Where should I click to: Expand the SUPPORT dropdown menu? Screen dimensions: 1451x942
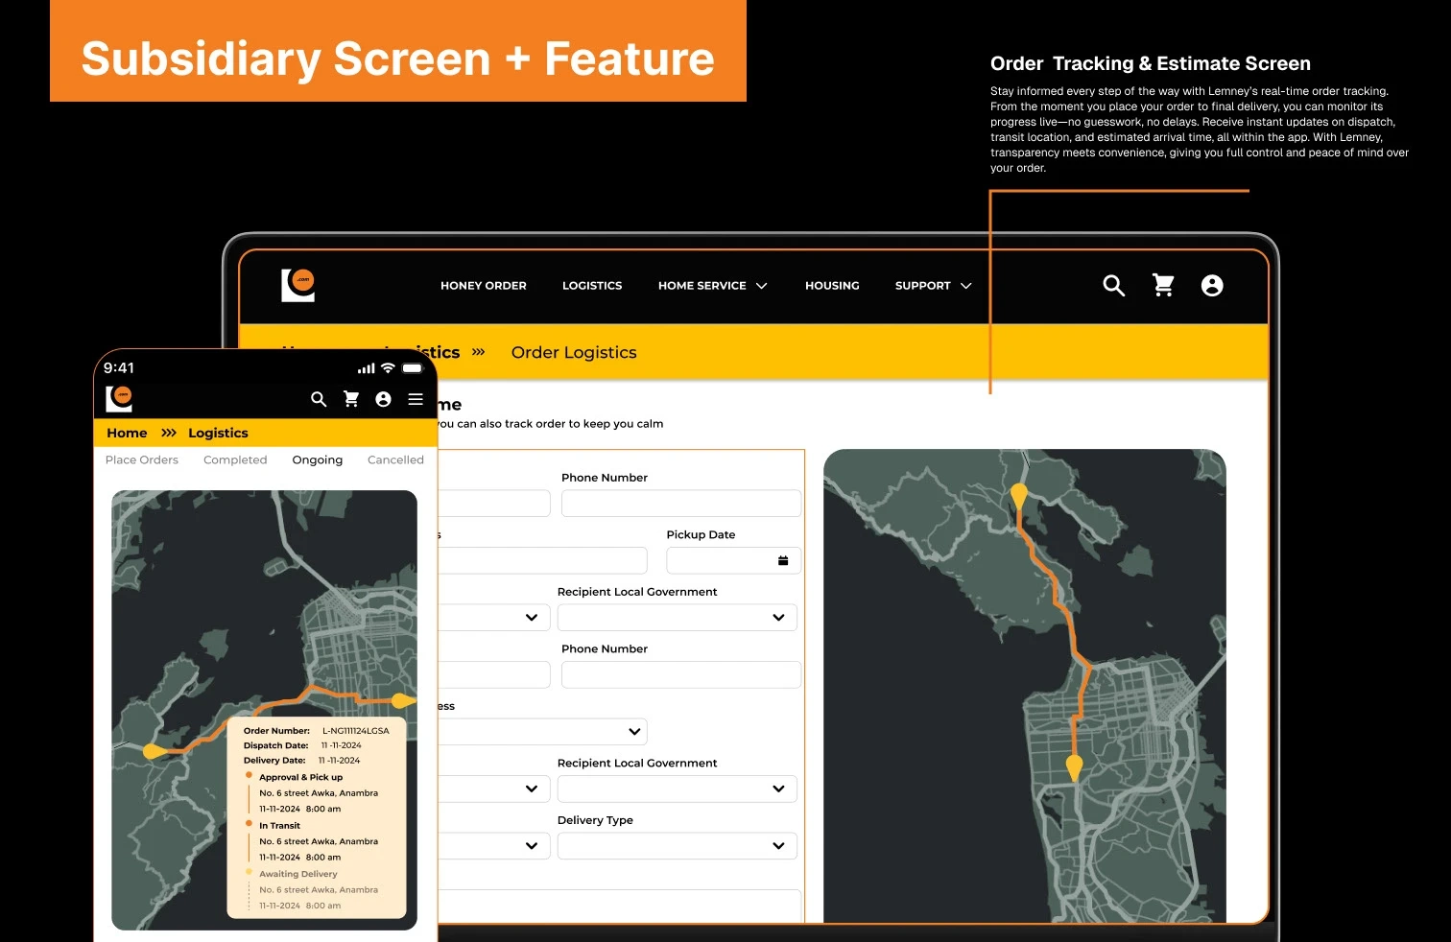[933, 286]
